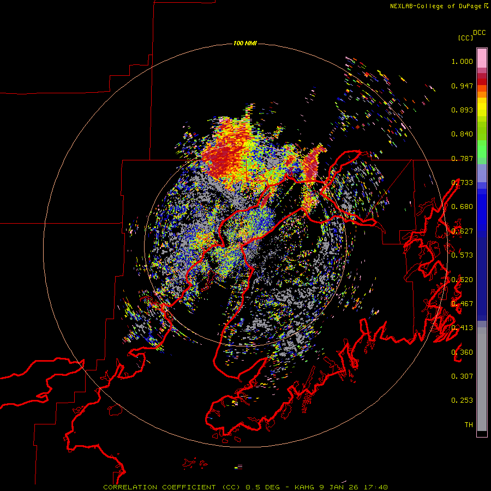Select the 1.000 scale value
The width and height of the screenshot is (491, 491).
[x=462, y=61]
